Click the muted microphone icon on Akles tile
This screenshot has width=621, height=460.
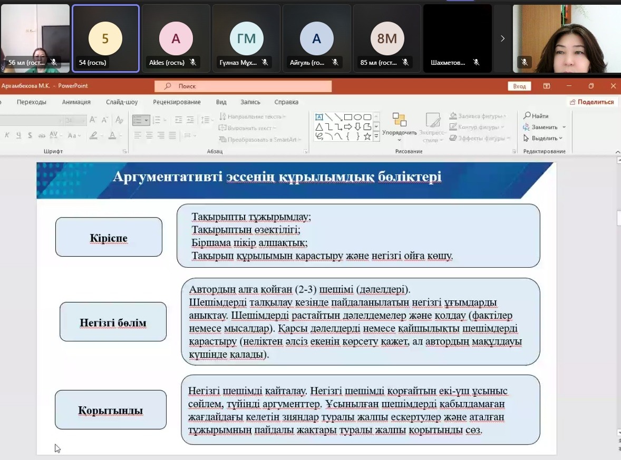[x=193, y=62]
